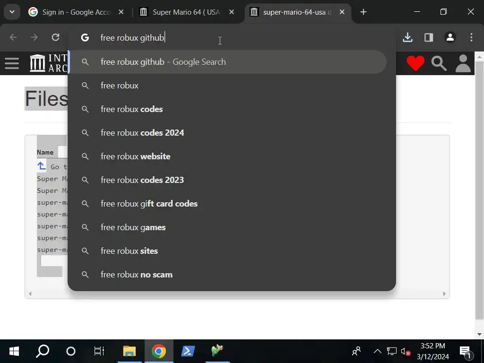Image resolution: width=484 pixels, height=363 pixels.
Task: Click the Google G icon in address bar
Action: pos(85,38)
